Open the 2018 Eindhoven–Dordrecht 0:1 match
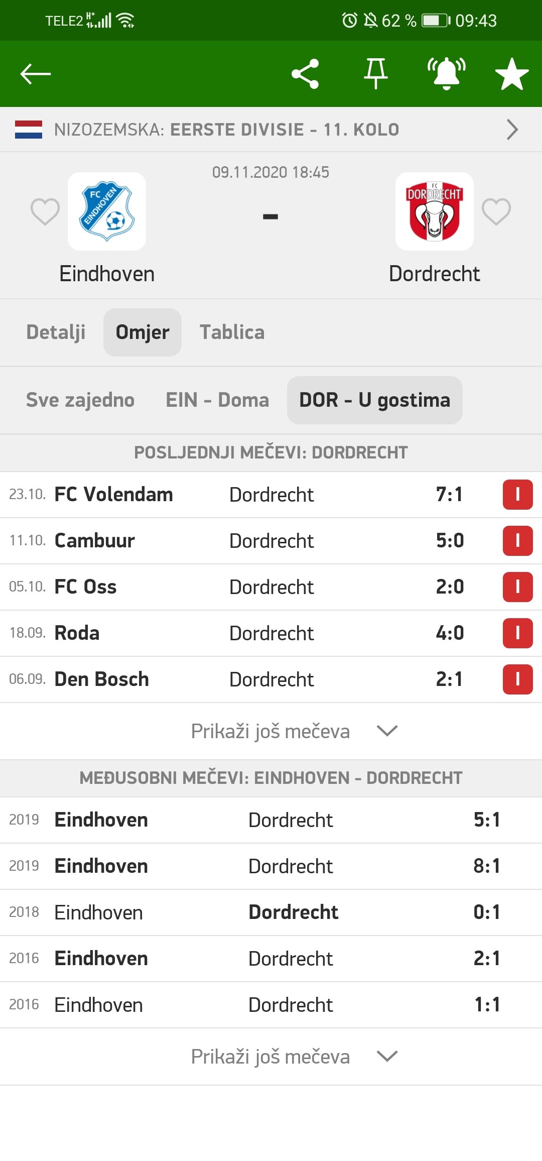 tap(251, 912)
